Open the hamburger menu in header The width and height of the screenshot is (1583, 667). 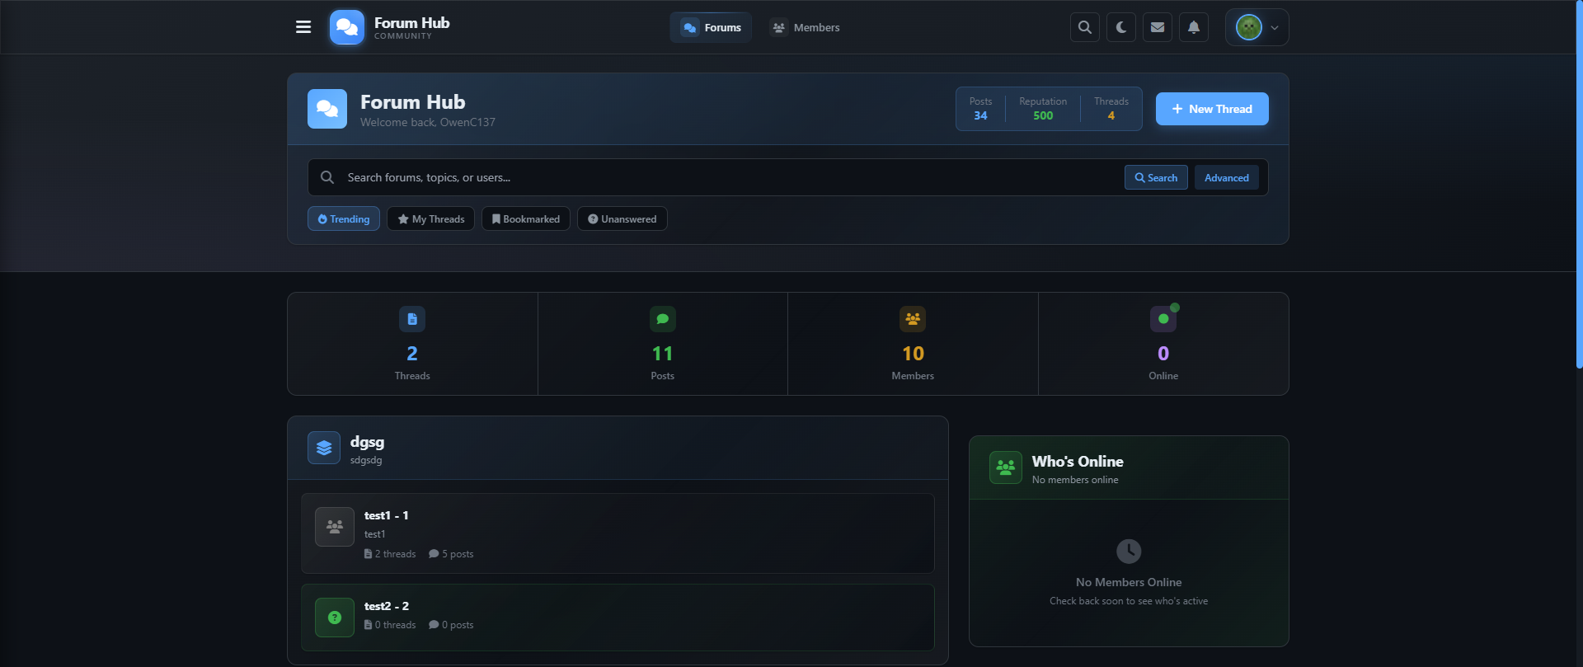coord(303,27)
